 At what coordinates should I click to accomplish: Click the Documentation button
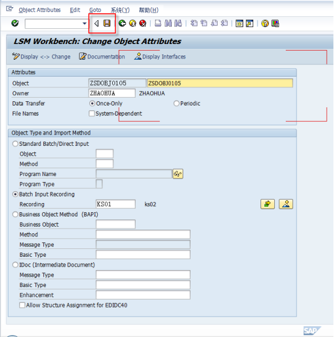102,57
